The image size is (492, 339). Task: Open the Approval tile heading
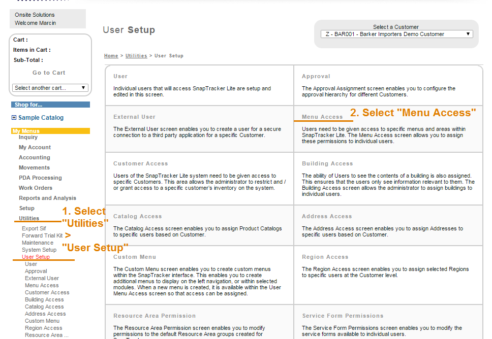pos(316,76)
